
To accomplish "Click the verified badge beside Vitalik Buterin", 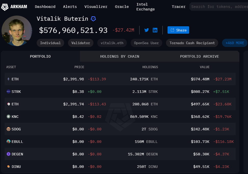I will (93, 19).
